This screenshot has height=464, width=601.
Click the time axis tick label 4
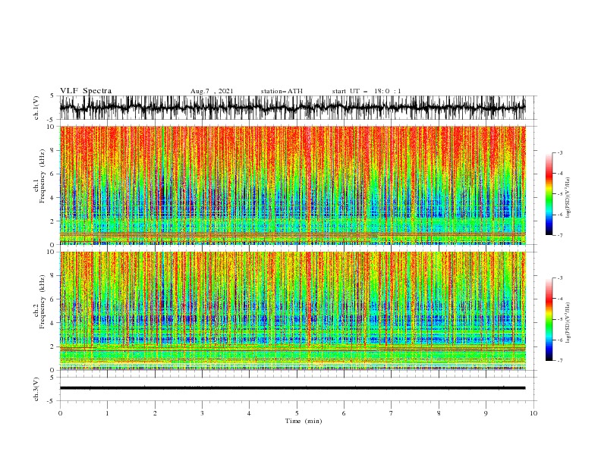pyautogui.click(x=249, y=413)
